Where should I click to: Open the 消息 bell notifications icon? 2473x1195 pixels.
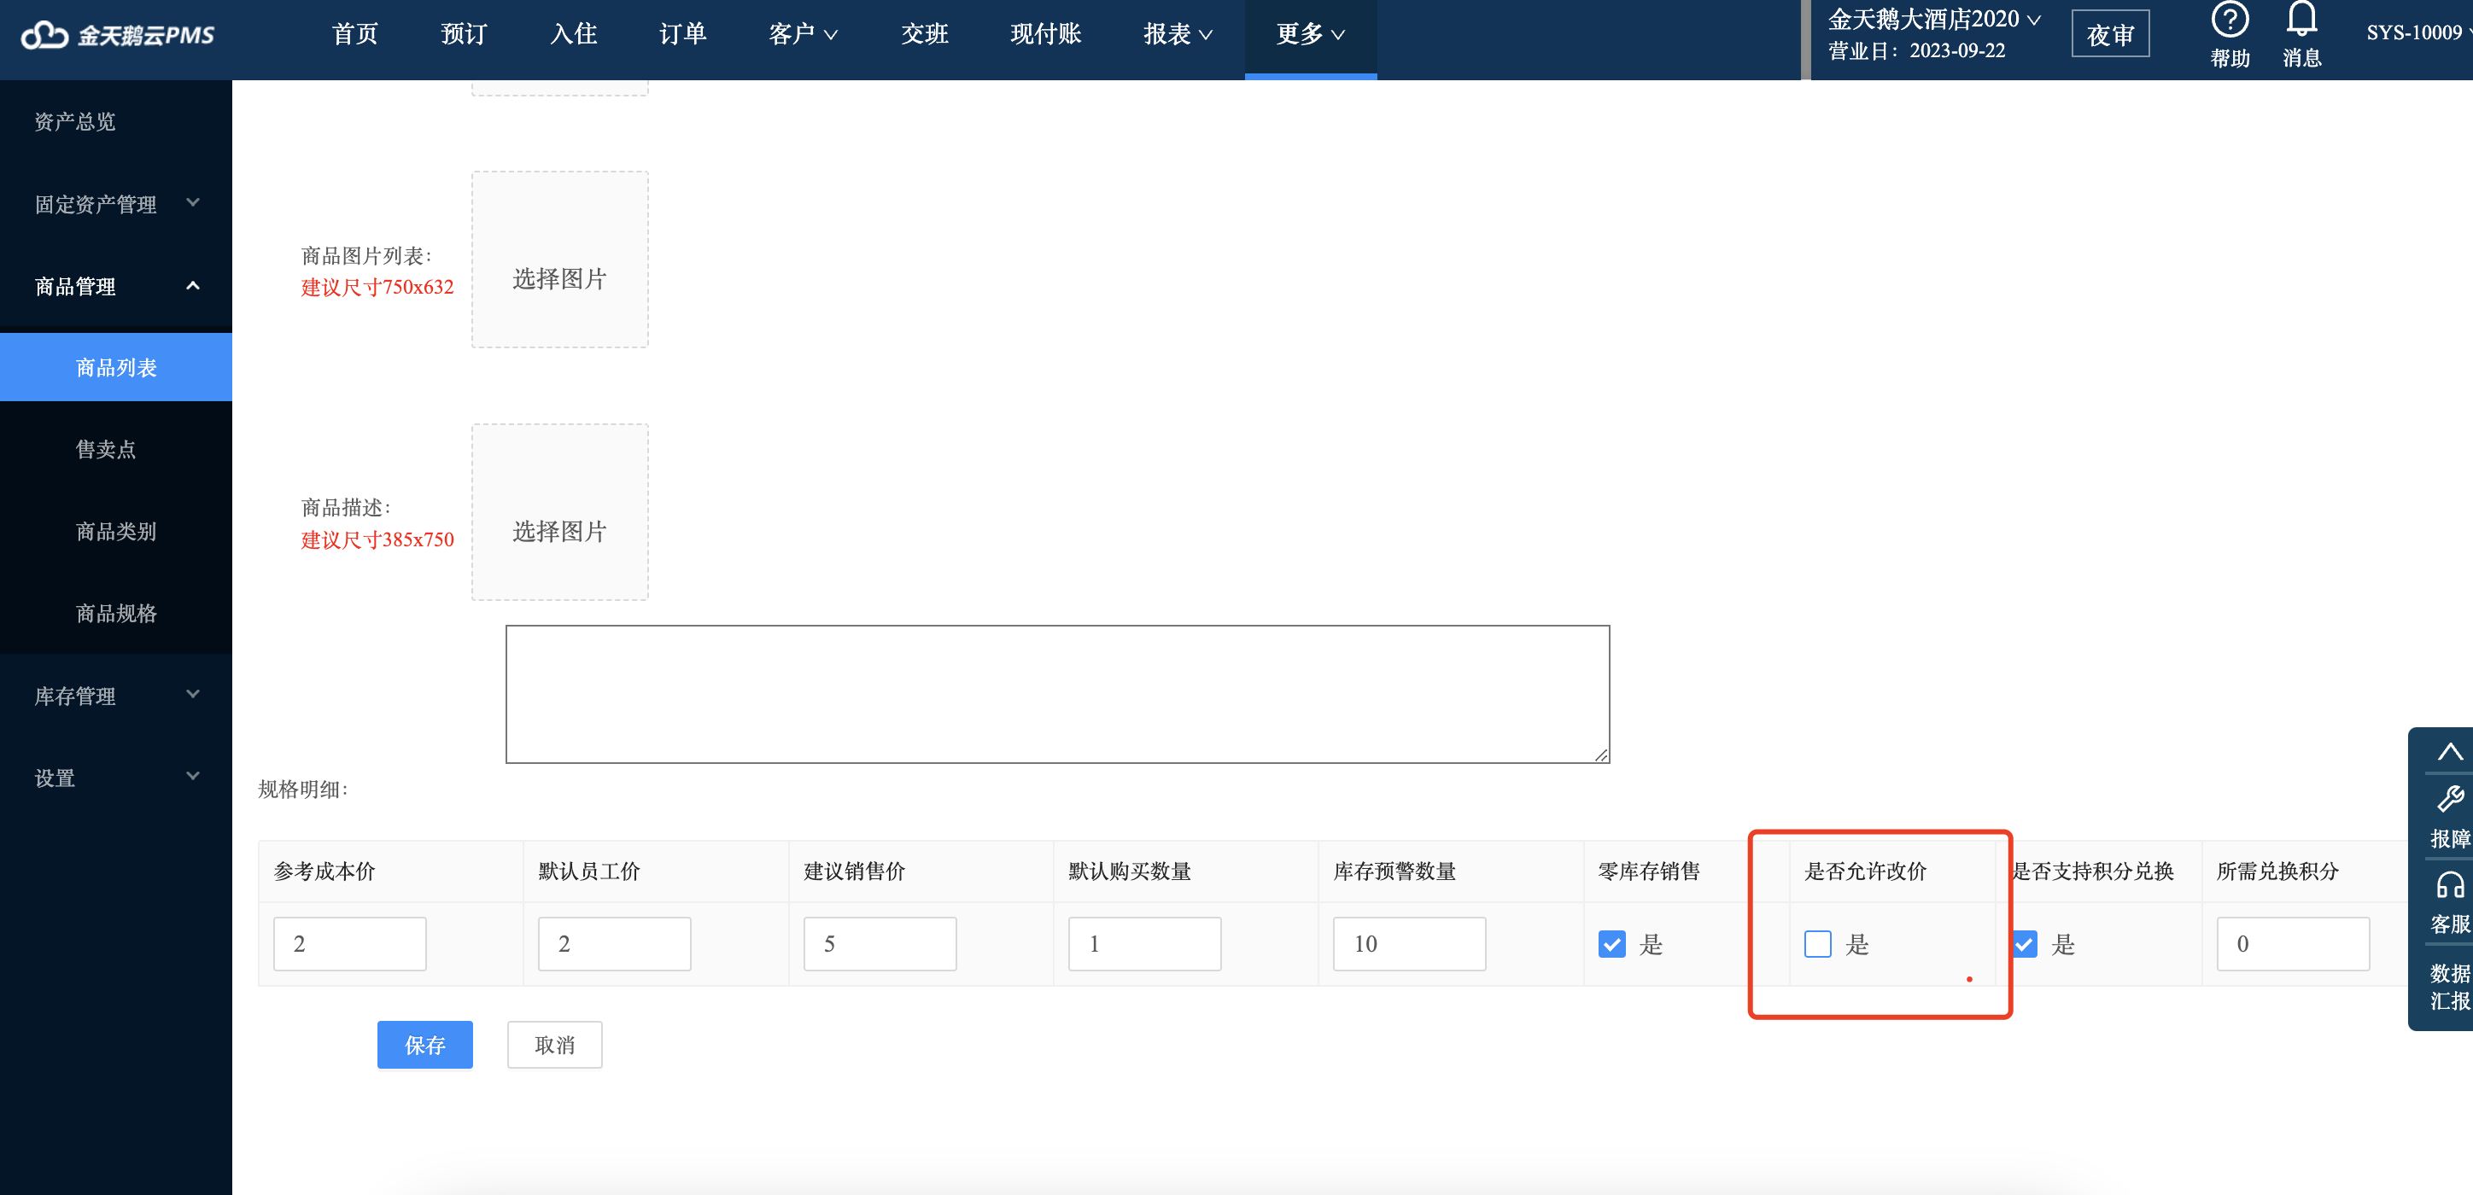coord(2301,19)
